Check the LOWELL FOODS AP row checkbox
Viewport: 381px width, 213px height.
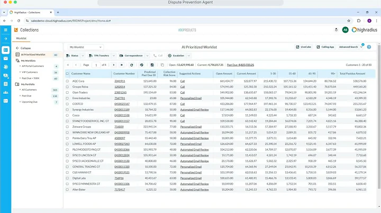tap(67, 144)
